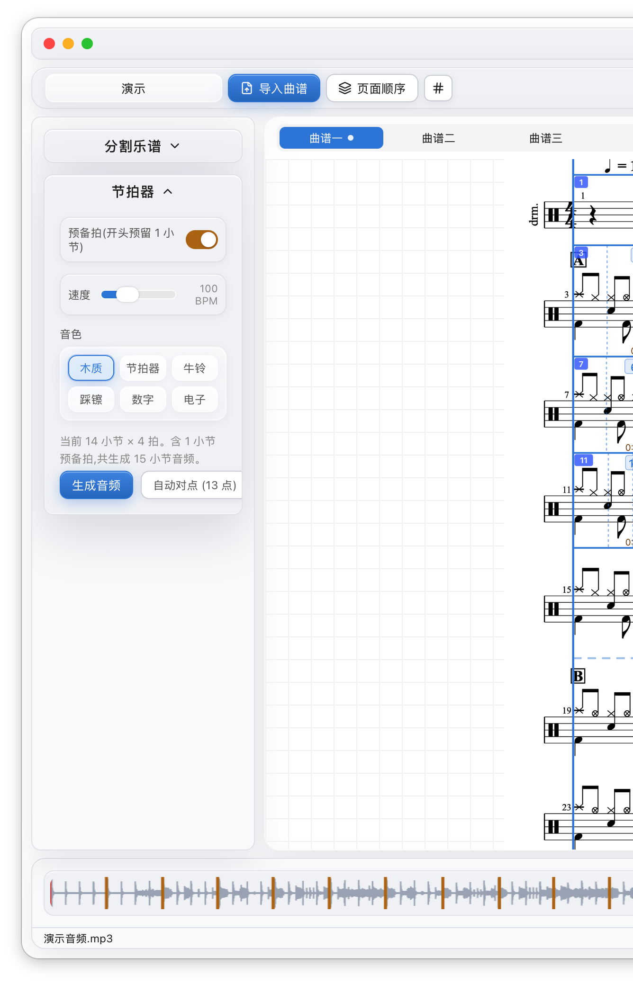Click the rehearsal mark B on the score

pos(578,676)
